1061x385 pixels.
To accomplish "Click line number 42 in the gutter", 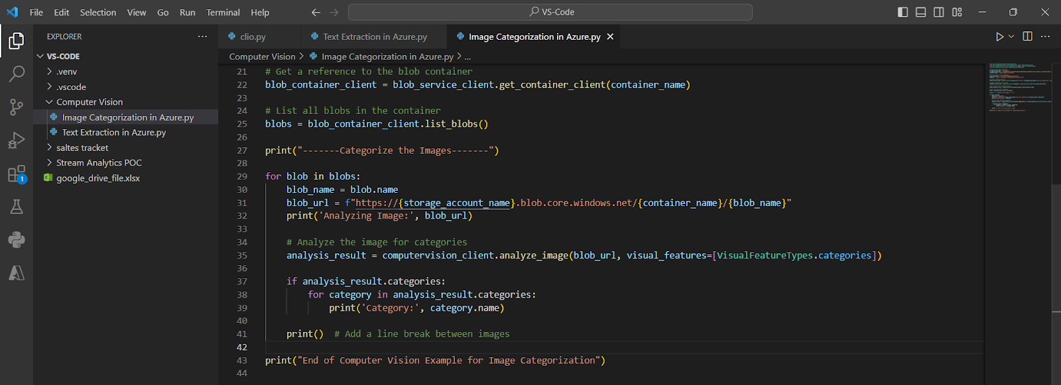I will [241, 347].
